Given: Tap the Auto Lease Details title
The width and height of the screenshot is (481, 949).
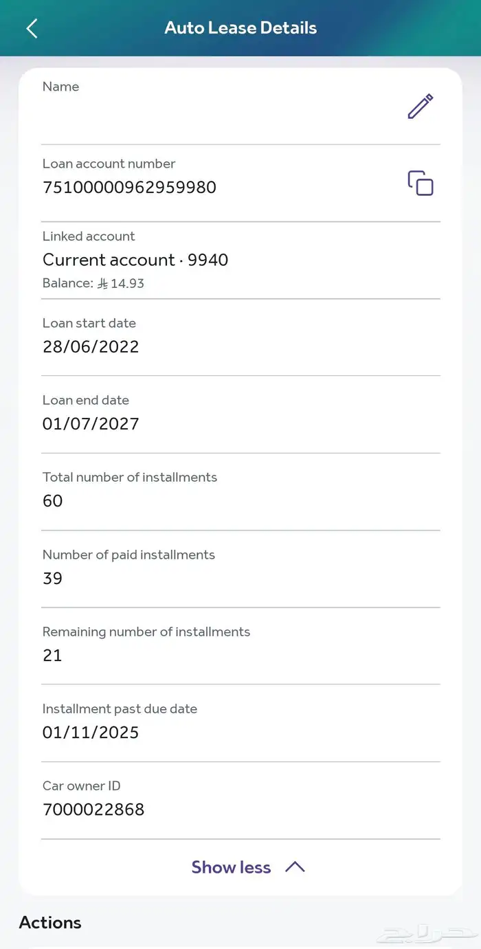Looking at the screenshot, I should 240,28.
